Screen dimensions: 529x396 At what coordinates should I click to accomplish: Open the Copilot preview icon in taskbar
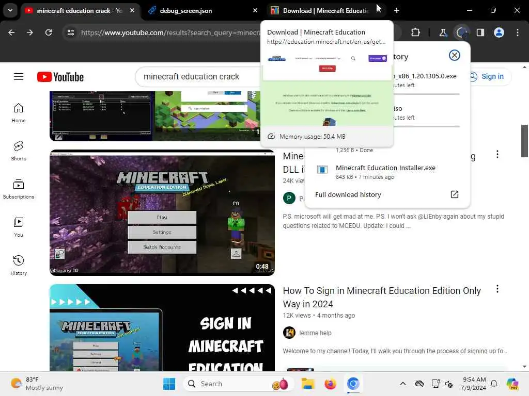(x=512, y=384)
